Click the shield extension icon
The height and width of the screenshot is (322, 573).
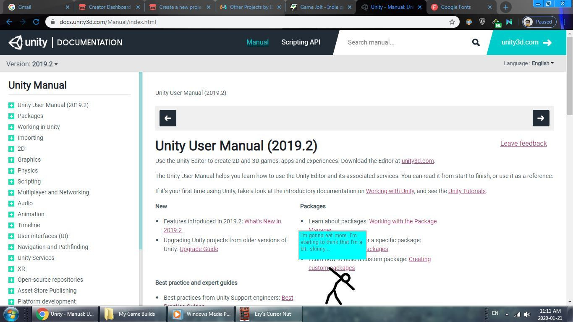tap(482, 22)
